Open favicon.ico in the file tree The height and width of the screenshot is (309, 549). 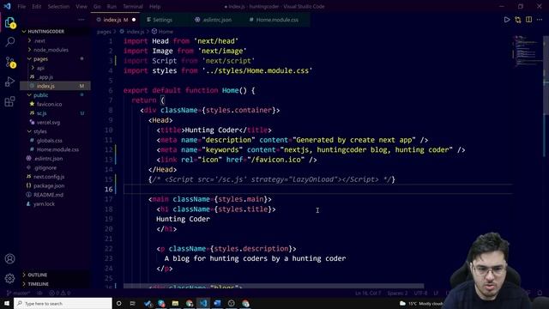pos(50,104)
